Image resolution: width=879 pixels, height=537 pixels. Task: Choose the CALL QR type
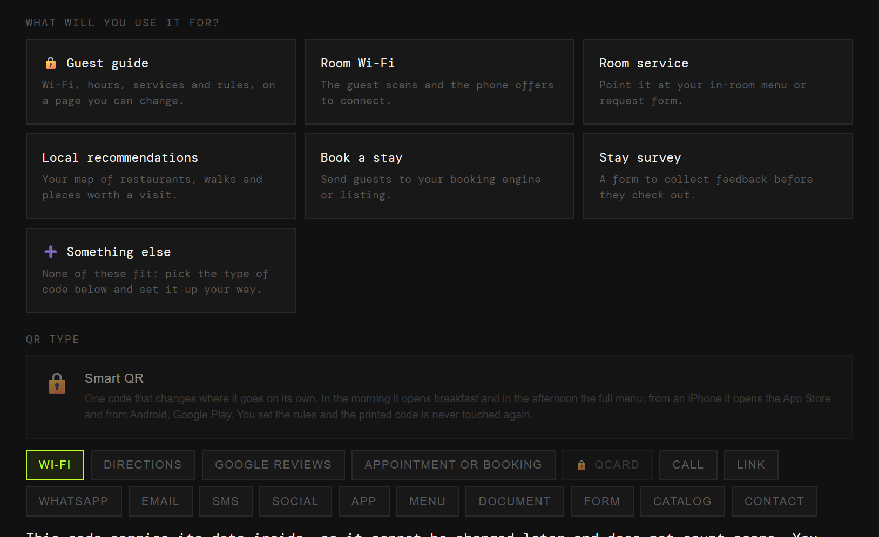pyautogui.click(x=688, y=465)
